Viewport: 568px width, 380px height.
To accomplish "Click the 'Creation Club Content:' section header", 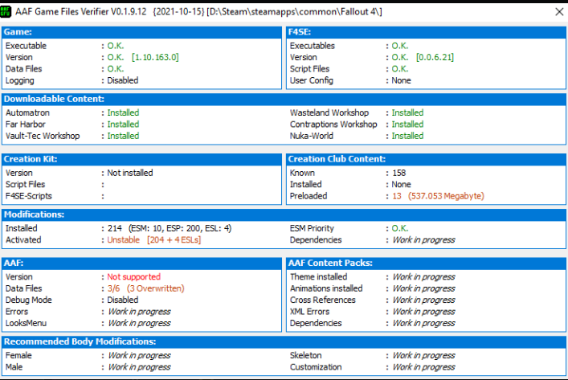I will coord(426,159).
